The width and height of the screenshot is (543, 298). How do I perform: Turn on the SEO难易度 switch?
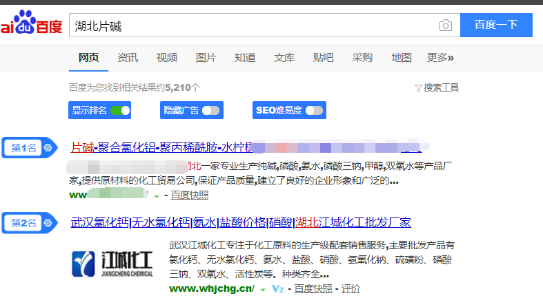pyautogui.click(x=314, y=111)
